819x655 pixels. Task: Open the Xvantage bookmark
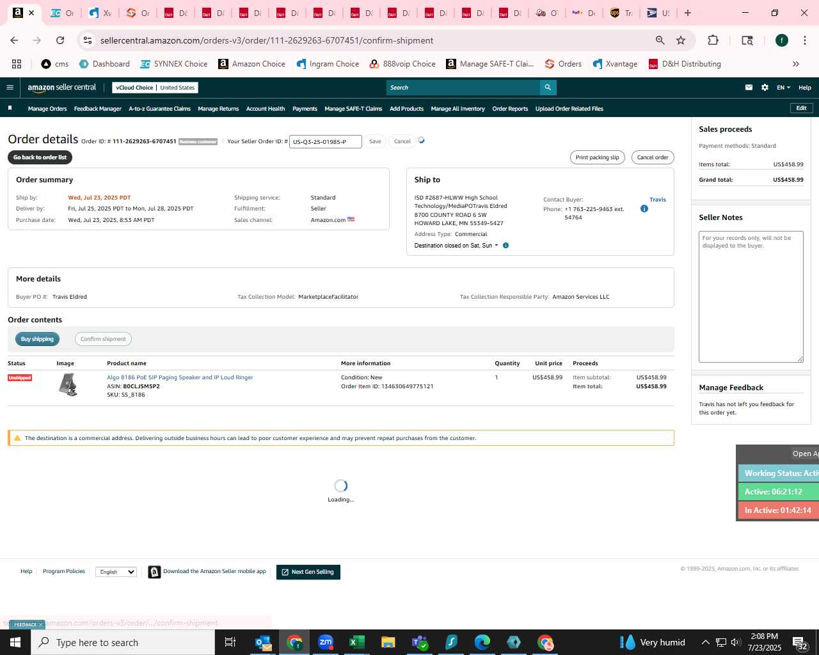(615, 64)
